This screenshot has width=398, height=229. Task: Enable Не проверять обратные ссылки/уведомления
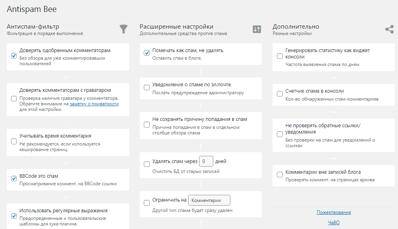(x=280, y=134)
